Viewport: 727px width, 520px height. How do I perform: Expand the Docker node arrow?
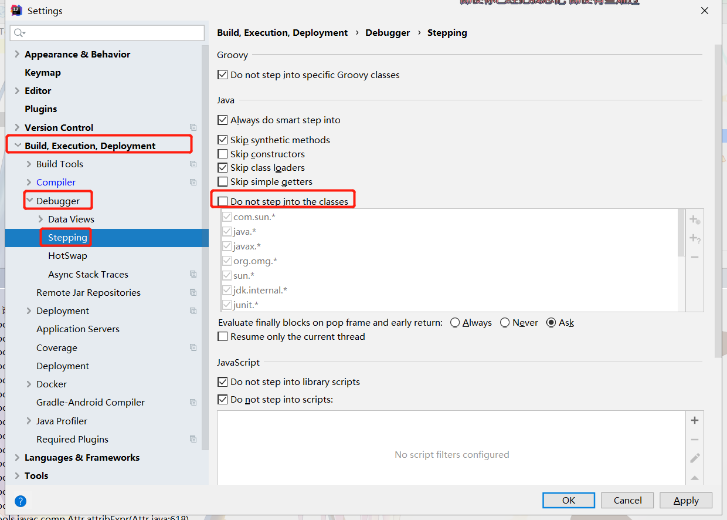click(29, 384)
